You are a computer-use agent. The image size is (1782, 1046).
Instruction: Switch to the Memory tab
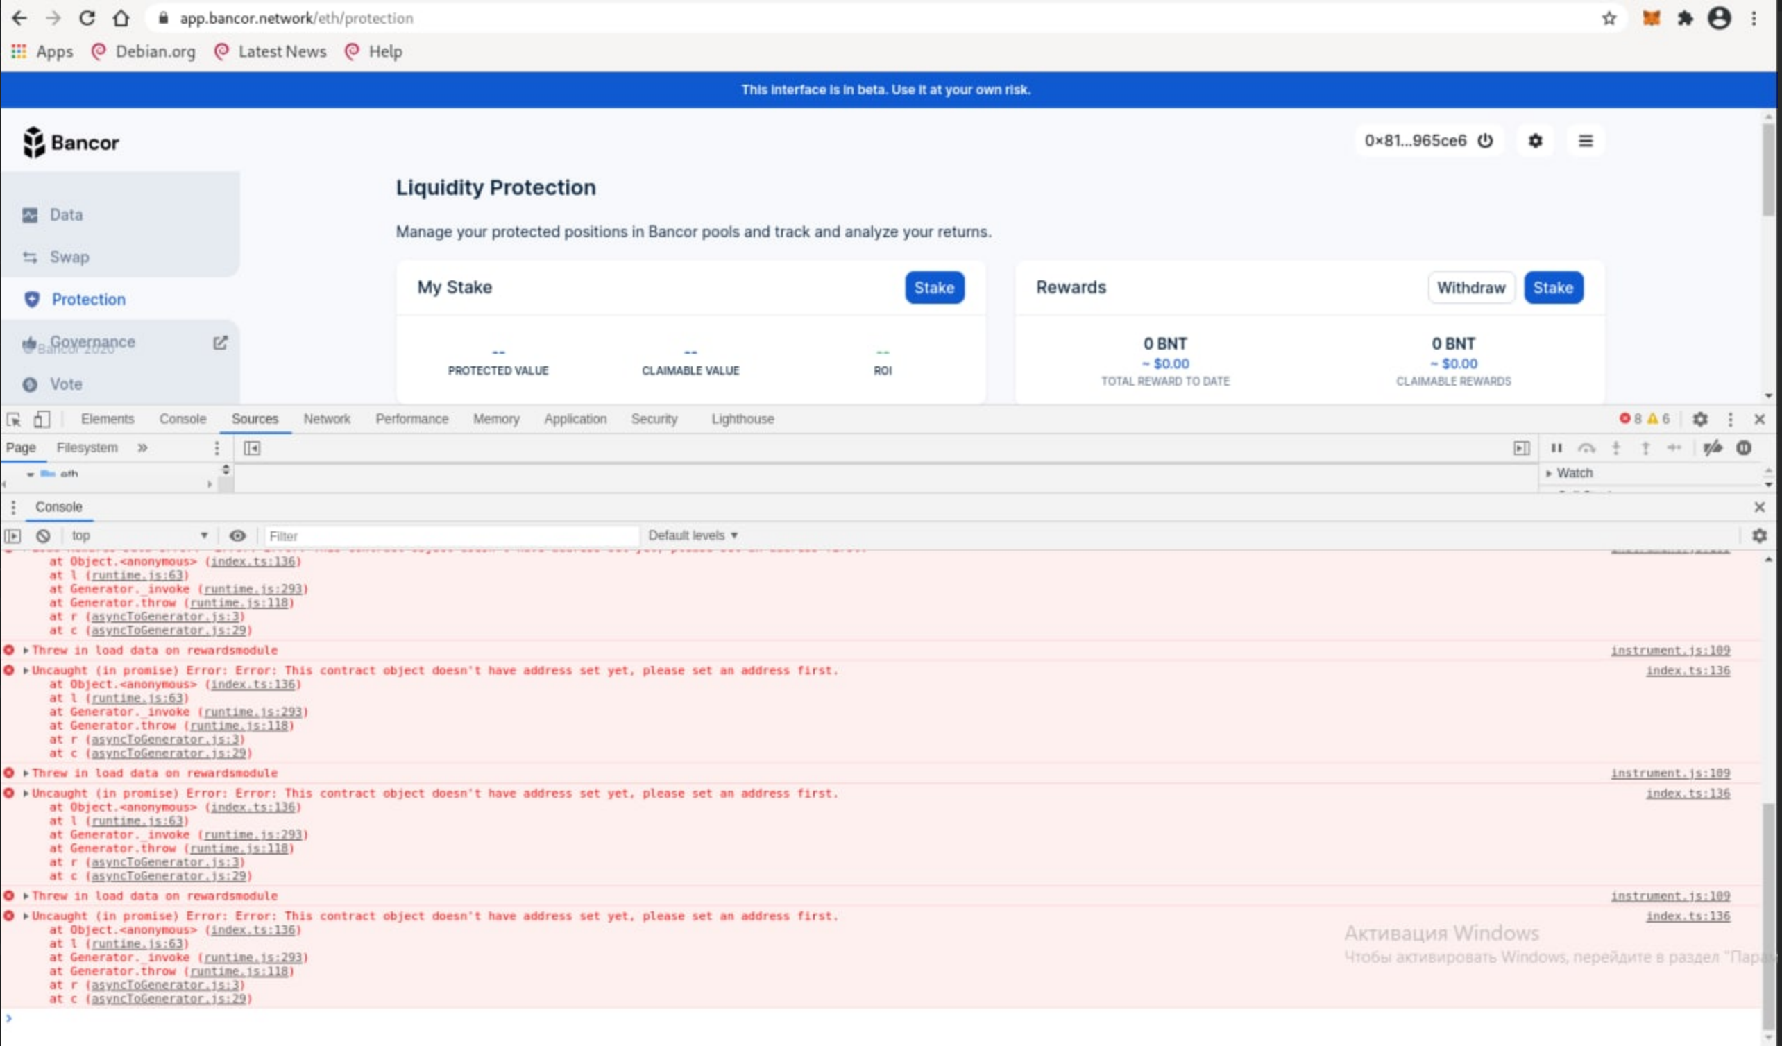click(495, 419)
